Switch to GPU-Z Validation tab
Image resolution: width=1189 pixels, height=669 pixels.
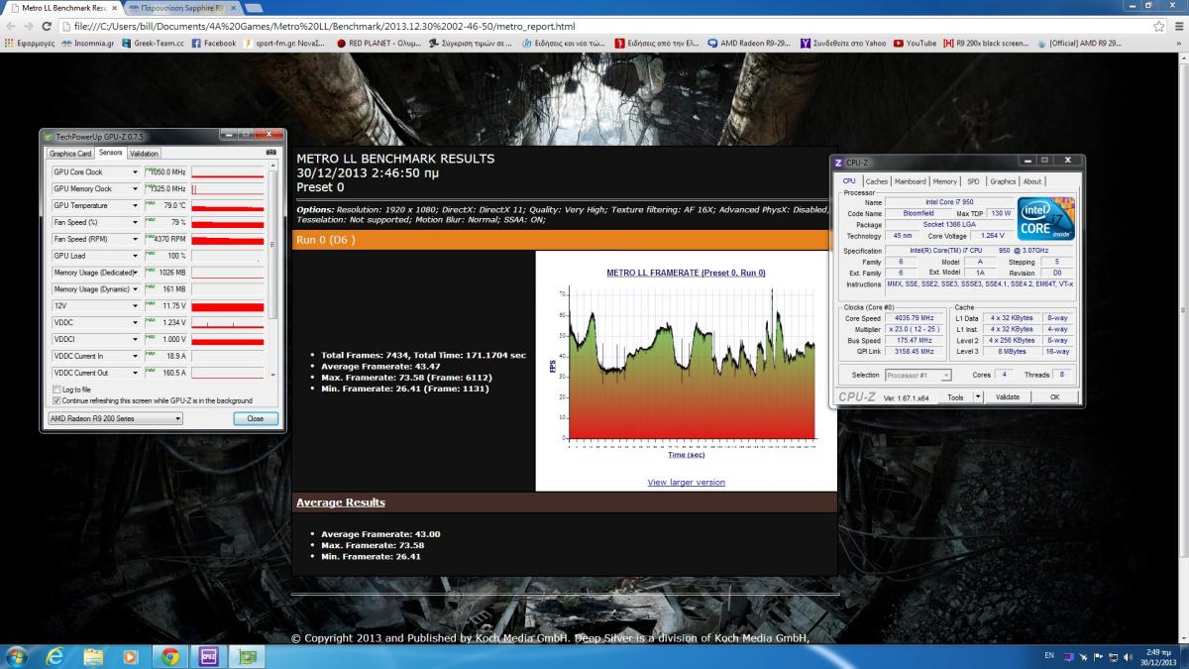coord(144,154)
